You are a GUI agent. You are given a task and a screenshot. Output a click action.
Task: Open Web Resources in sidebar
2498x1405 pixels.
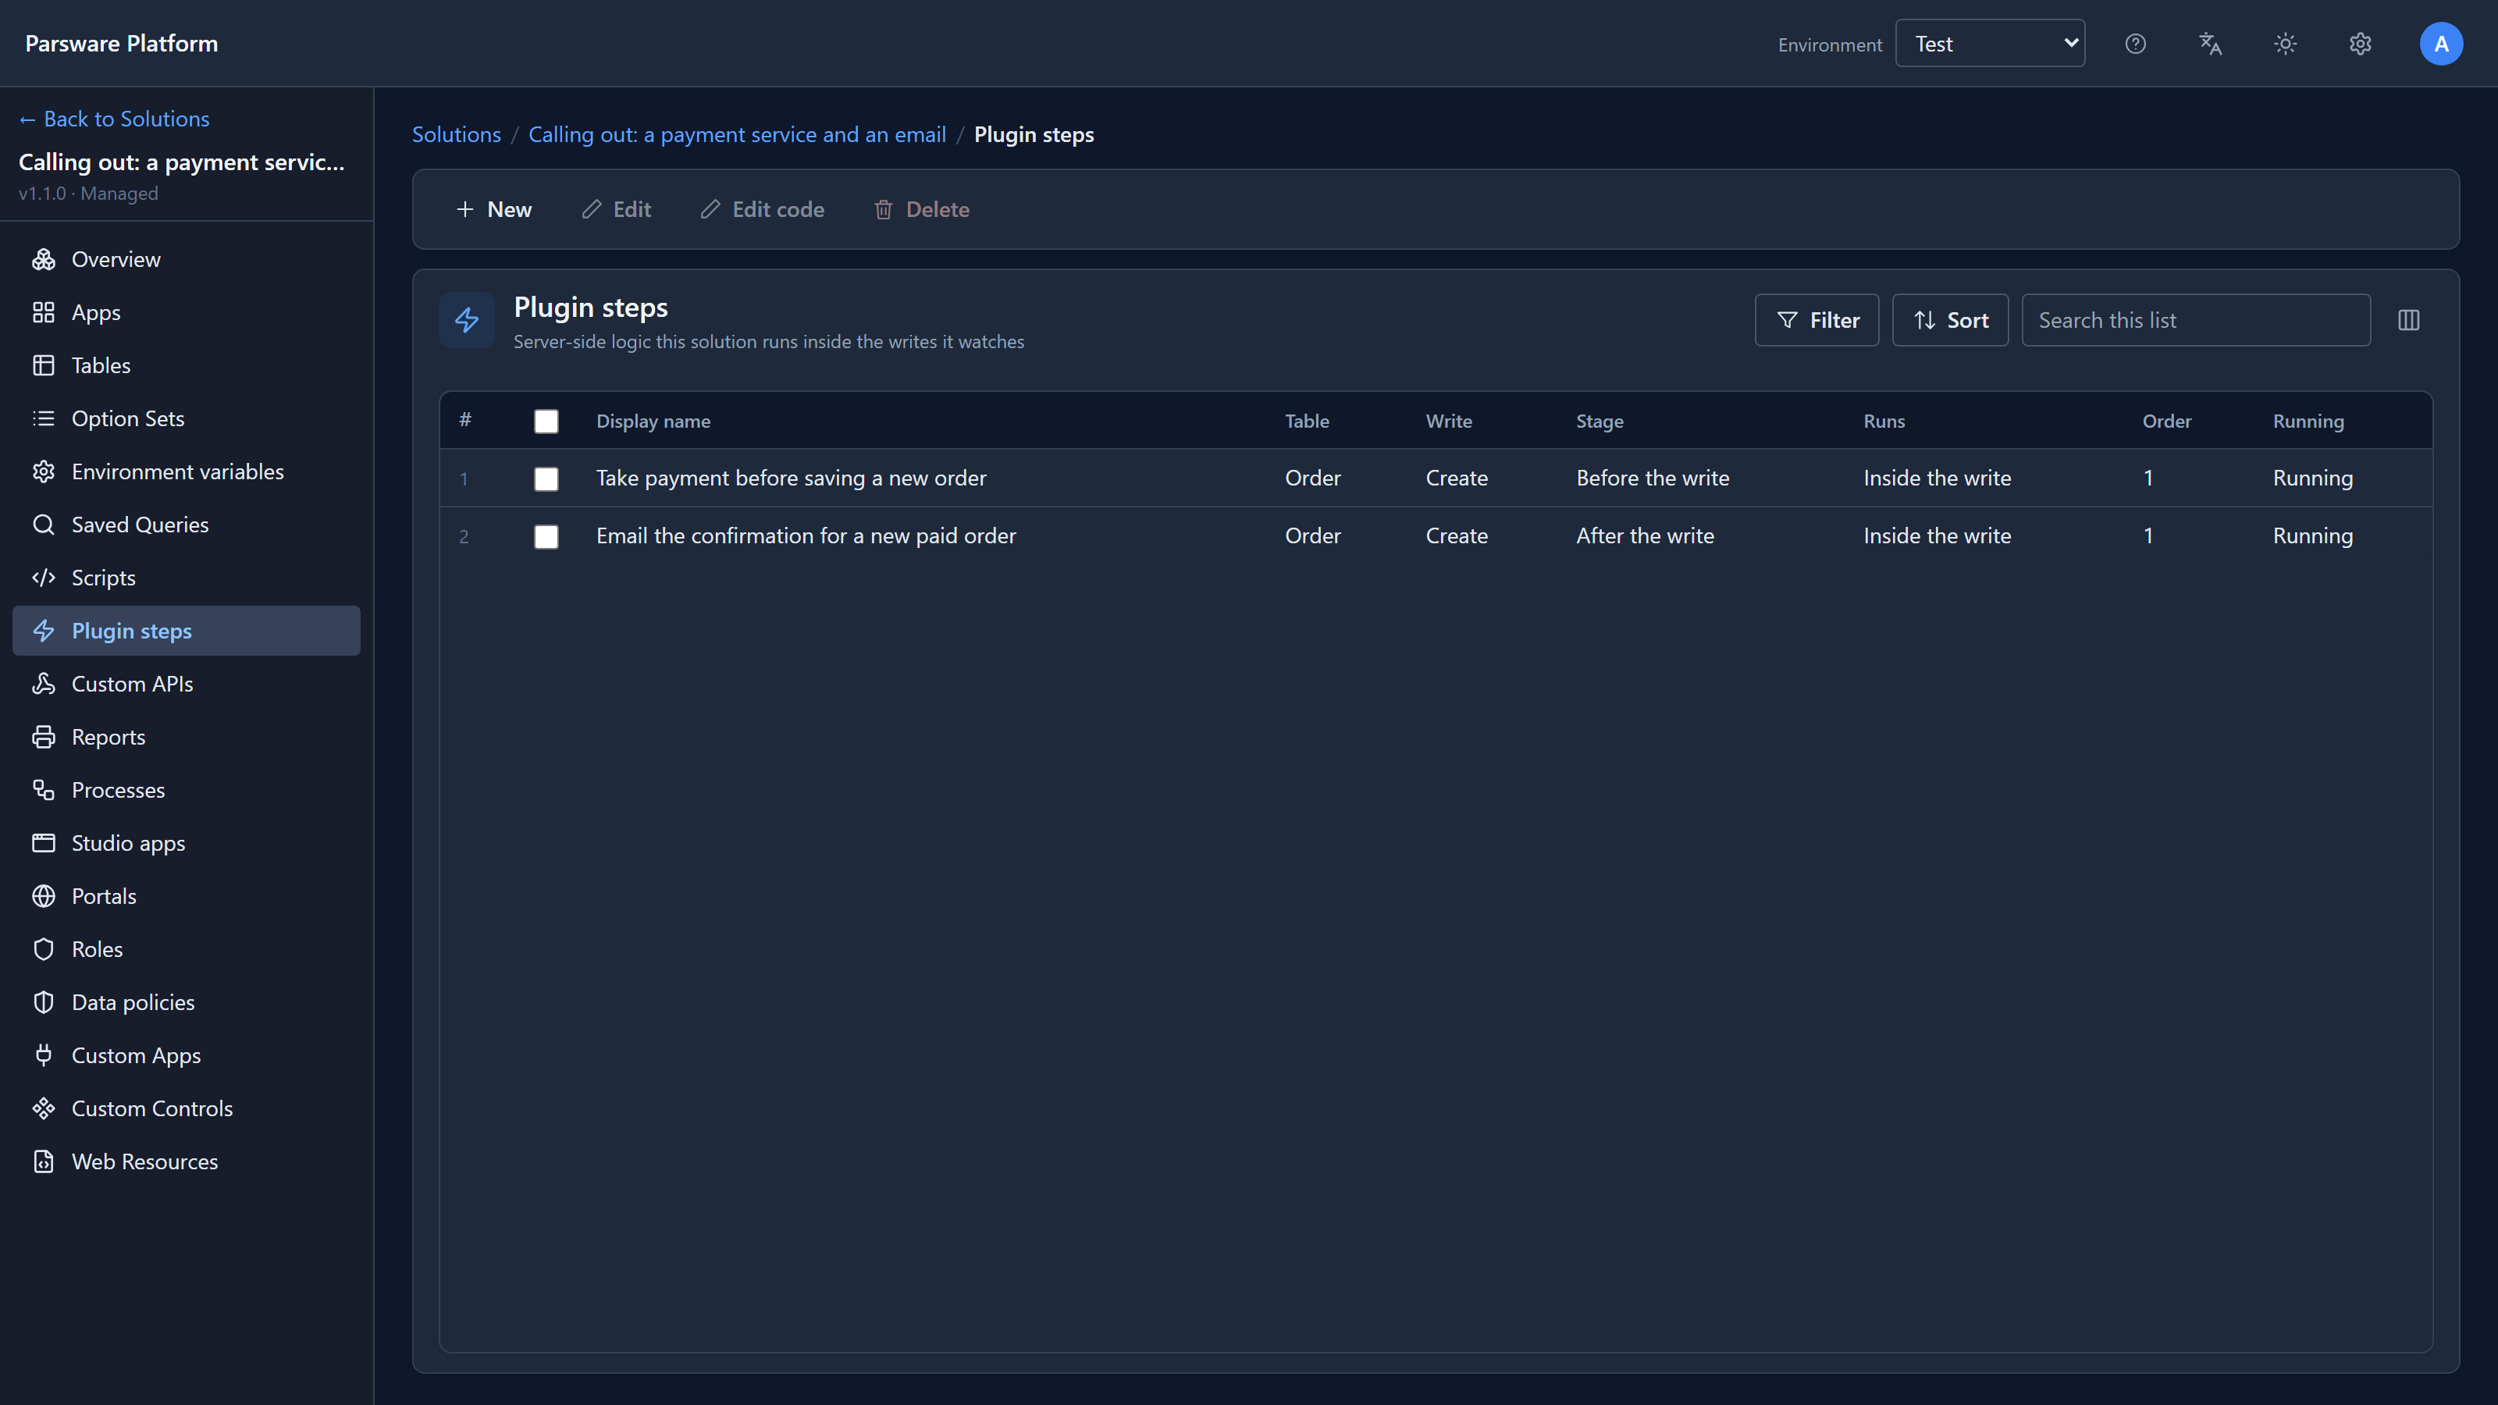pyautogui.click(x=187, y=1161)
